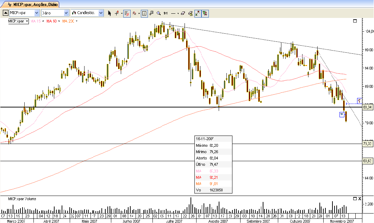Select the magnifier zoom tool

pos(158,13)
